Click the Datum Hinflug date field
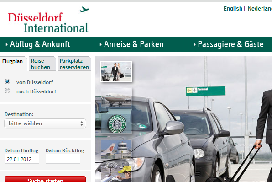272x182 pixels. coord(22,159)
